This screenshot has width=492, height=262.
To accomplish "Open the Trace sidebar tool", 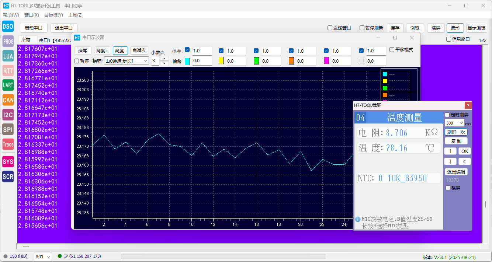I will tap(8, 144).
